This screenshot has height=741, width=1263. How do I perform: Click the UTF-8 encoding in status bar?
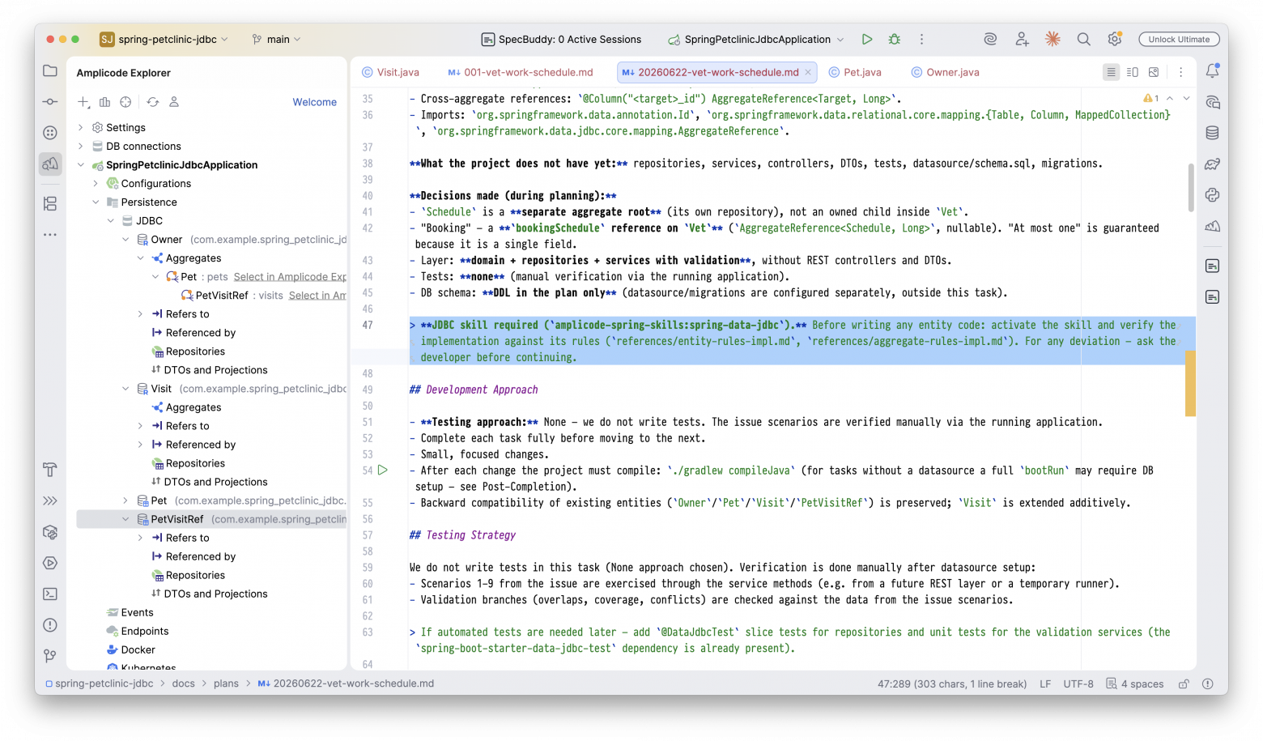(1078, 684)
